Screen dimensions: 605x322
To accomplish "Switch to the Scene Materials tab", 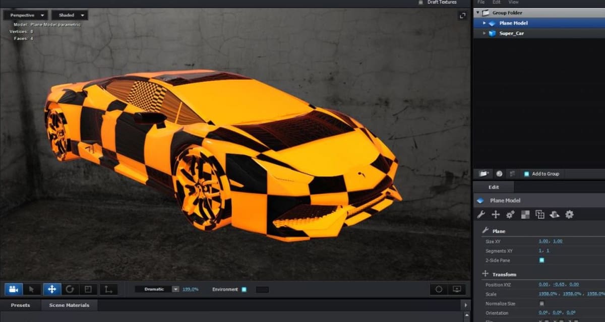I will click(69, 305).
